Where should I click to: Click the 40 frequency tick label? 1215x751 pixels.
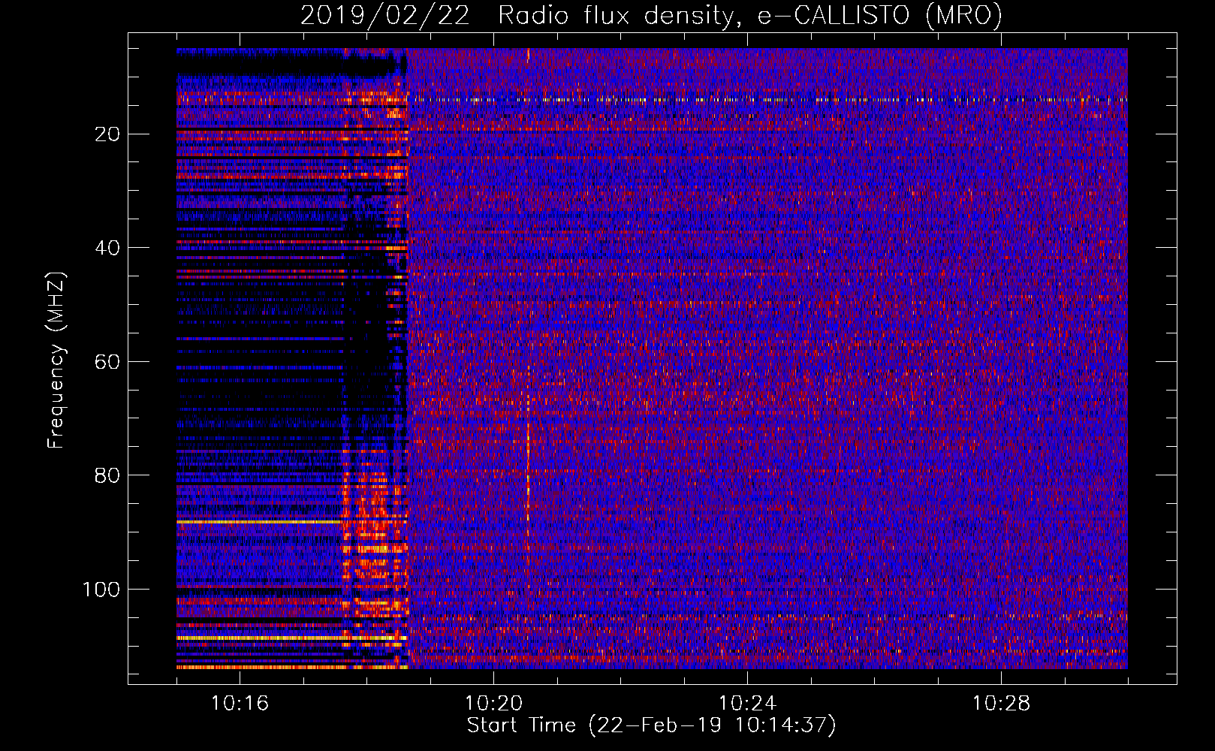tap(107, 248)
